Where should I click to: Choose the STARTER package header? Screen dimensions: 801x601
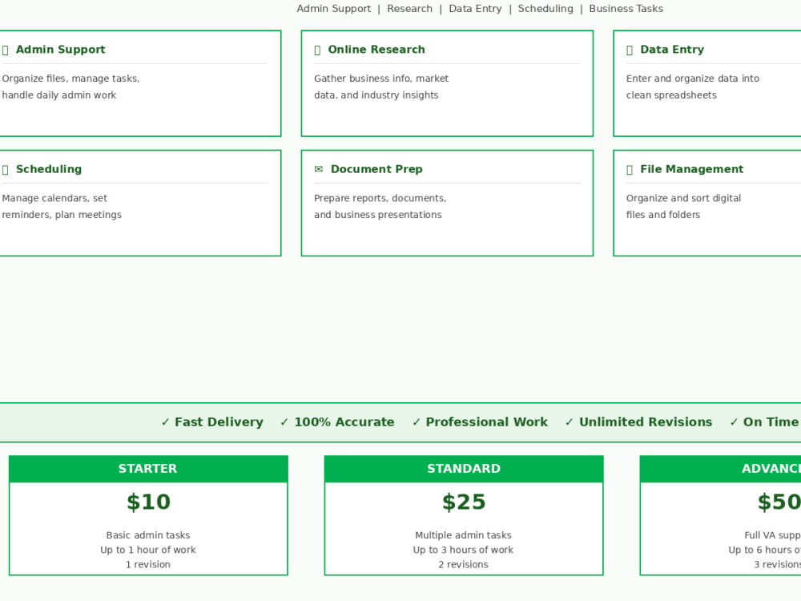click(148, 469)
